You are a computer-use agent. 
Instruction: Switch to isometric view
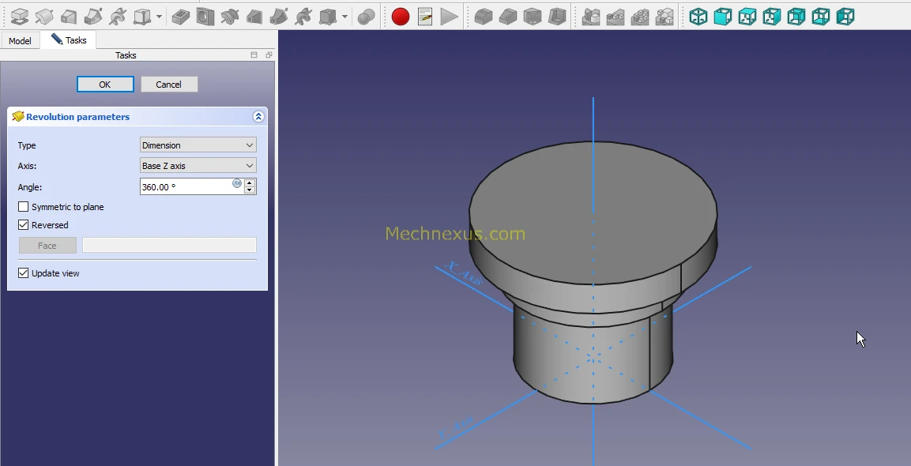(698, 17)
